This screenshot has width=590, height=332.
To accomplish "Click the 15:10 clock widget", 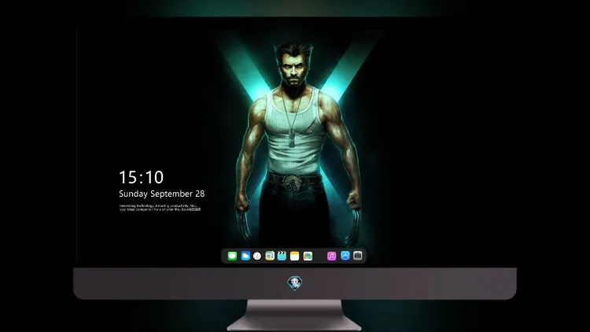I will pyautogui.click(x=141, y=177).
